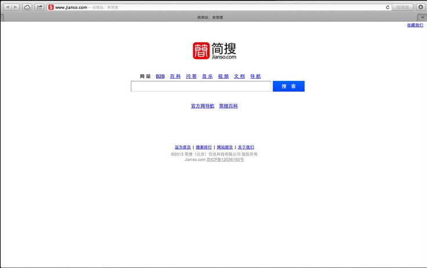The height and width of the screenshot is (268, 427).
Task: Open the 简搜百科 link
Action: point(229,106)
